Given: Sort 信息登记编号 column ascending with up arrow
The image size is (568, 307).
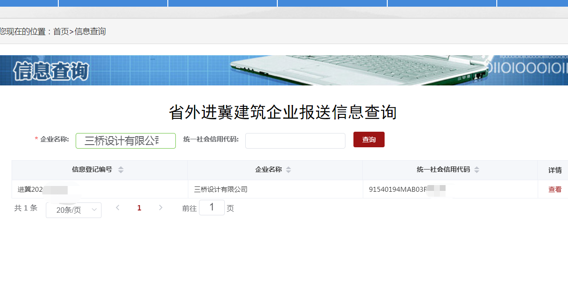Looking at the screenshot, I should pos(121,168).
